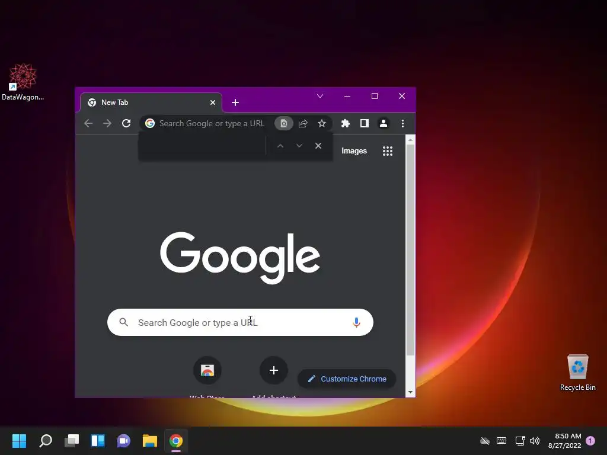Open the clock and date in the taskbar
This screenshot has width=607, height=455.
tap(564, 441)
